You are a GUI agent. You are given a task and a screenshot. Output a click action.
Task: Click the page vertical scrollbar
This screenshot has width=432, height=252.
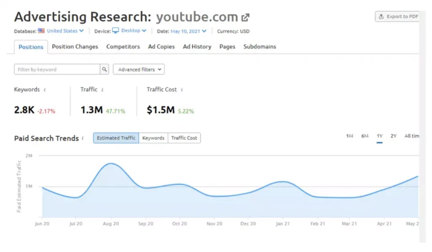click(422, 127)
